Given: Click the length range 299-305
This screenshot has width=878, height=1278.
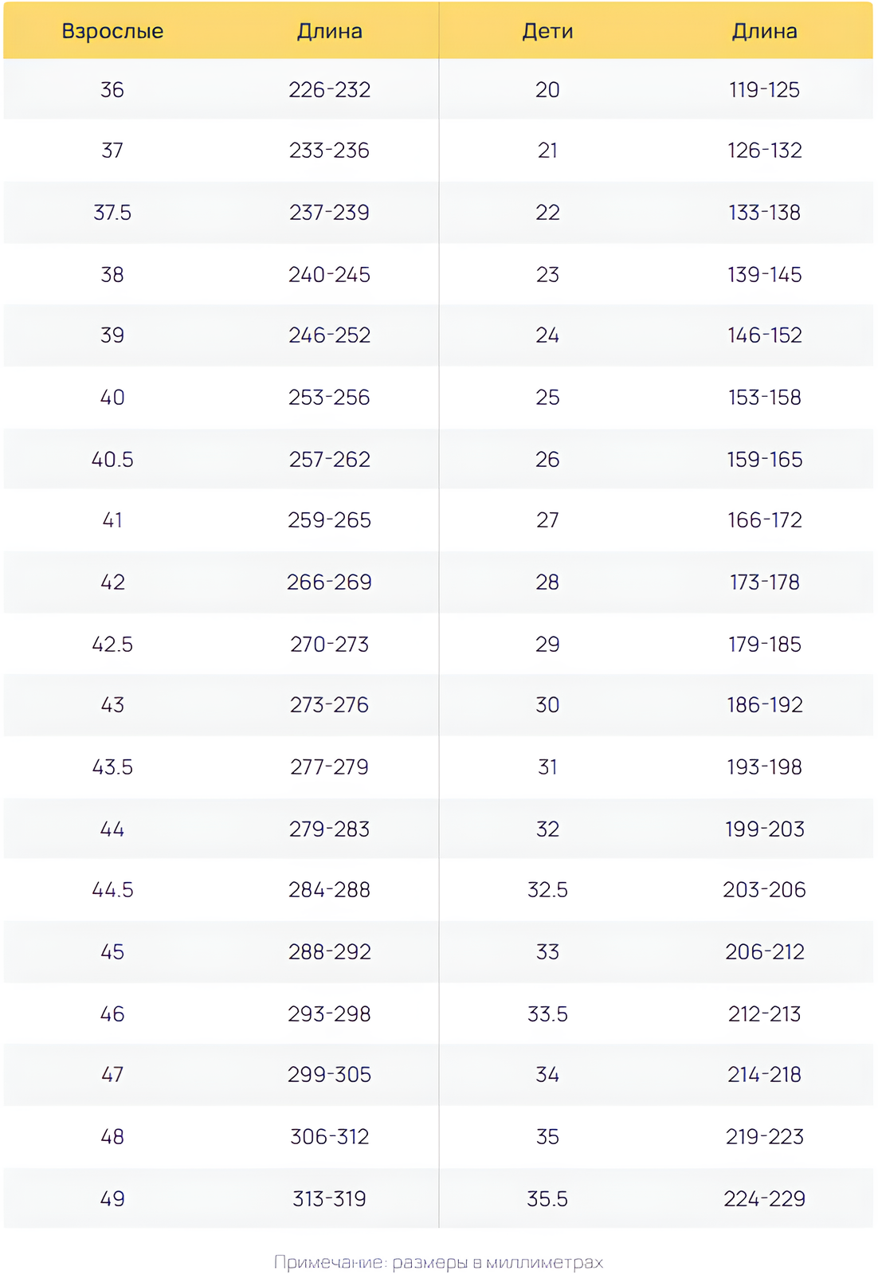Looking at the screenshot, I should [330, 1075].
